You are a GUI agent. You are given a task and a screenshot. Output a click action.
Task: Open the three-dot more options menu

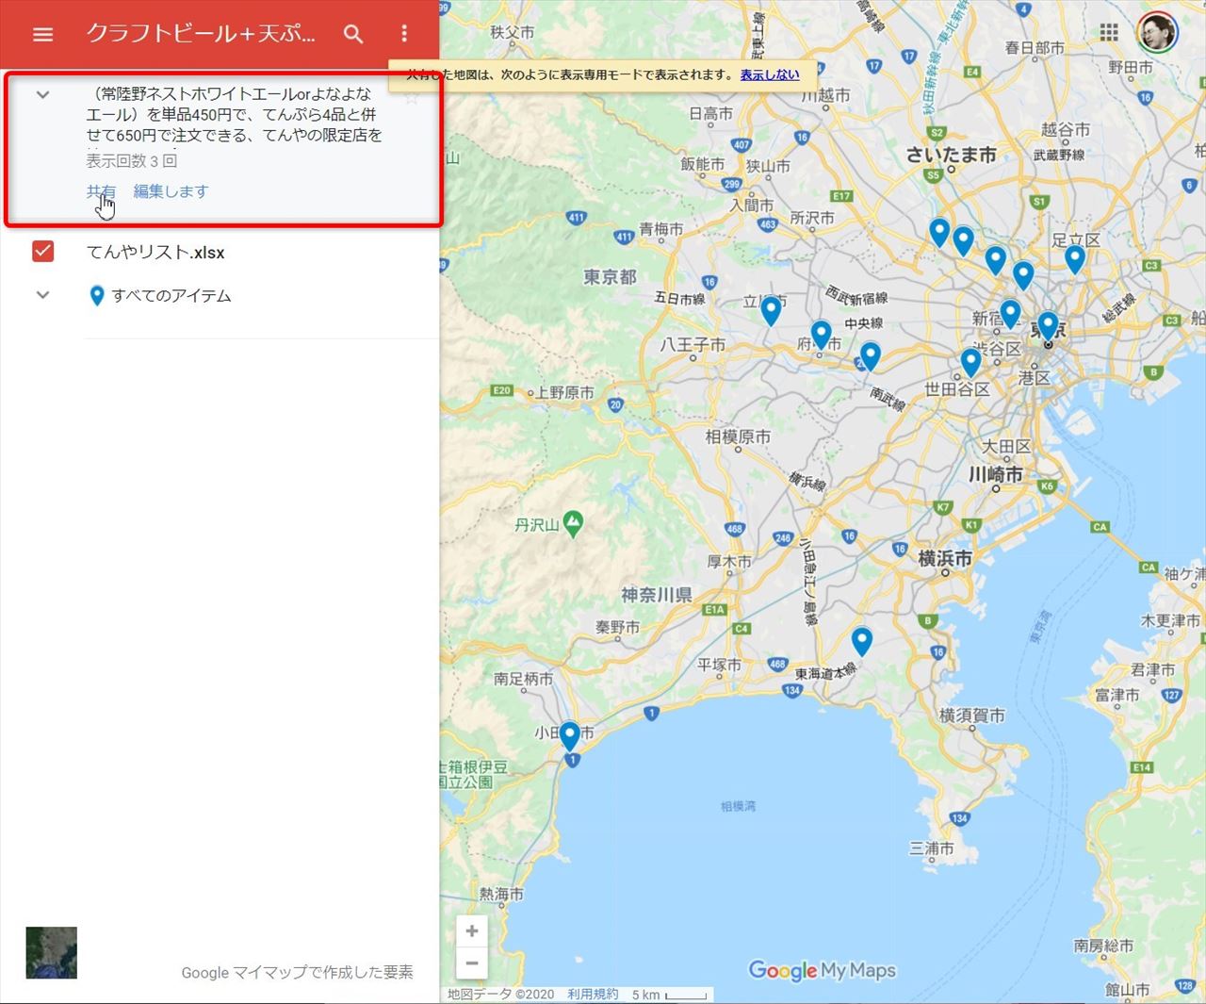[404, 34]
